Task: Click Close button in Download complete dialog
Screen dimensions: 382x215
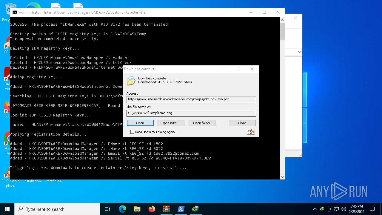Action: 242,123
